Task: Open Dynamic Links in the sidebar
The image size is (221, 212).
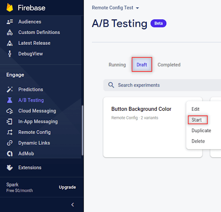Action: 34,143
